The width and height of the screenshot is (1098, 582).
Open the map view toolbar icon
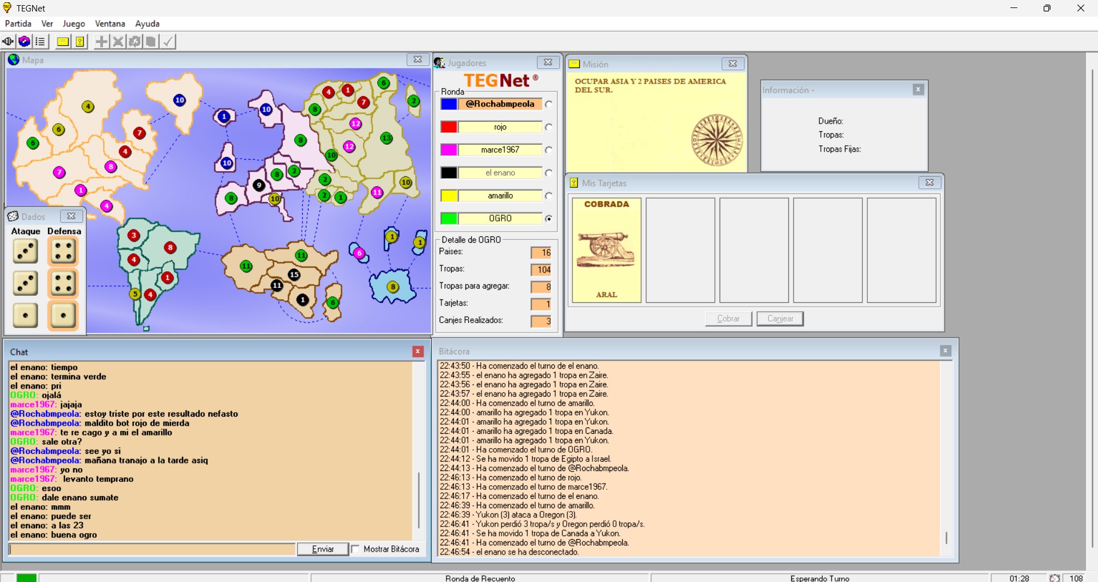click(x=24, y=42)
